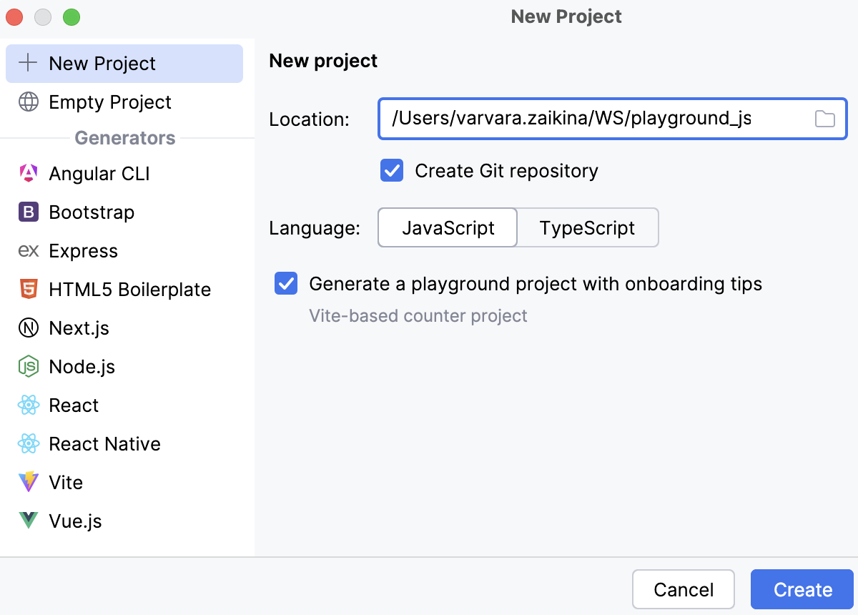Cancel the new project dialog

683,589
